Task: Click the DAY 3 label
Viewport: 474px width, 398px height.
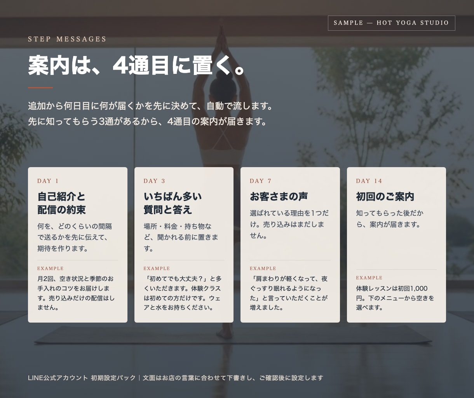Action: 154,181
